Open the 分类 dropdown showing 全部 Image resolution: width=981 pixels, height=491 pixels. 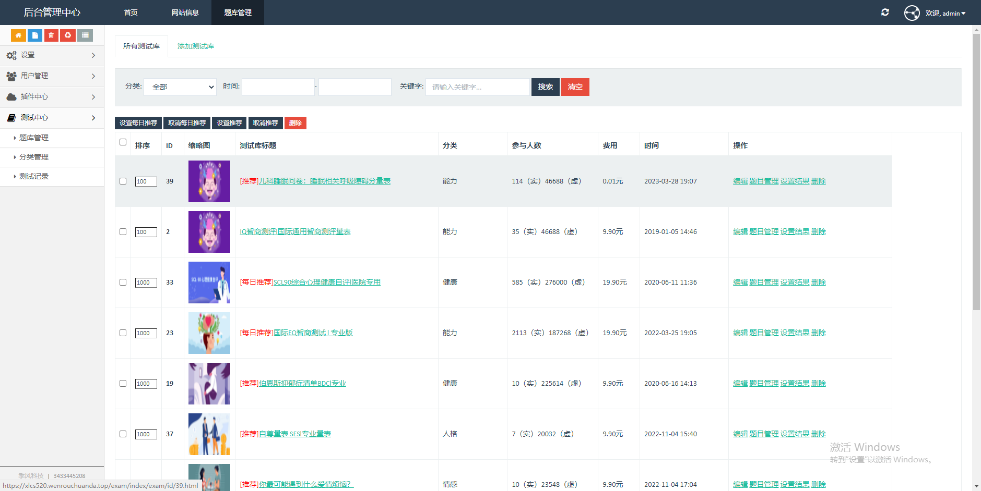180,87
